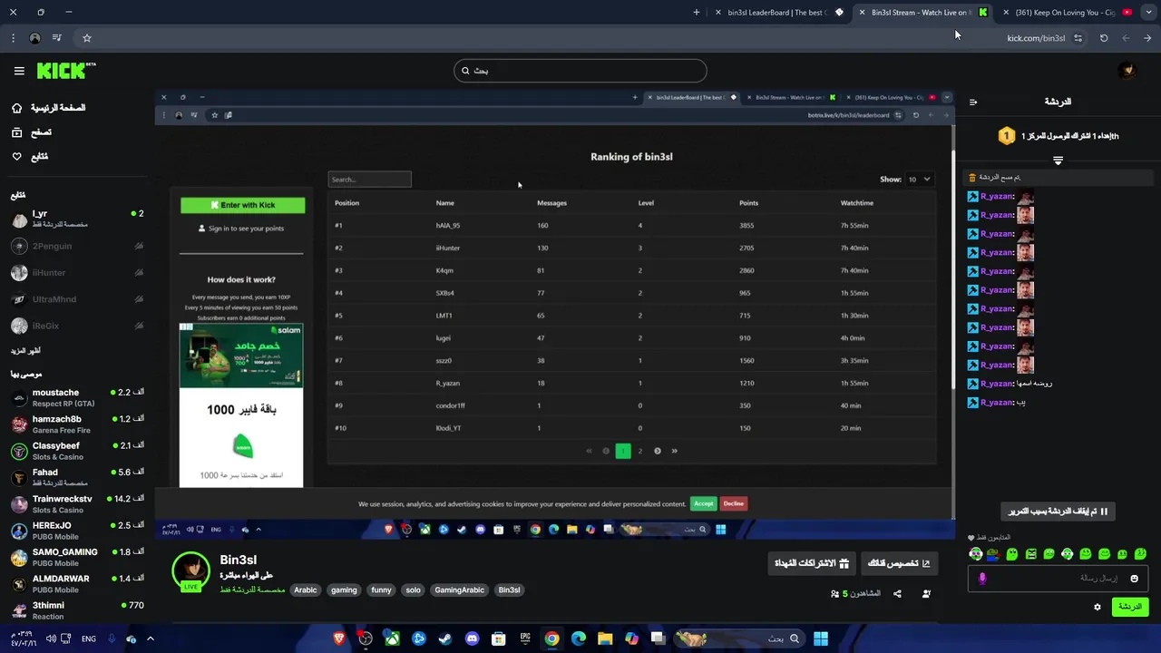Open File Explorer from the taskbar
The width and height of the screenshot is (1161, 653).
coord(605,638)
